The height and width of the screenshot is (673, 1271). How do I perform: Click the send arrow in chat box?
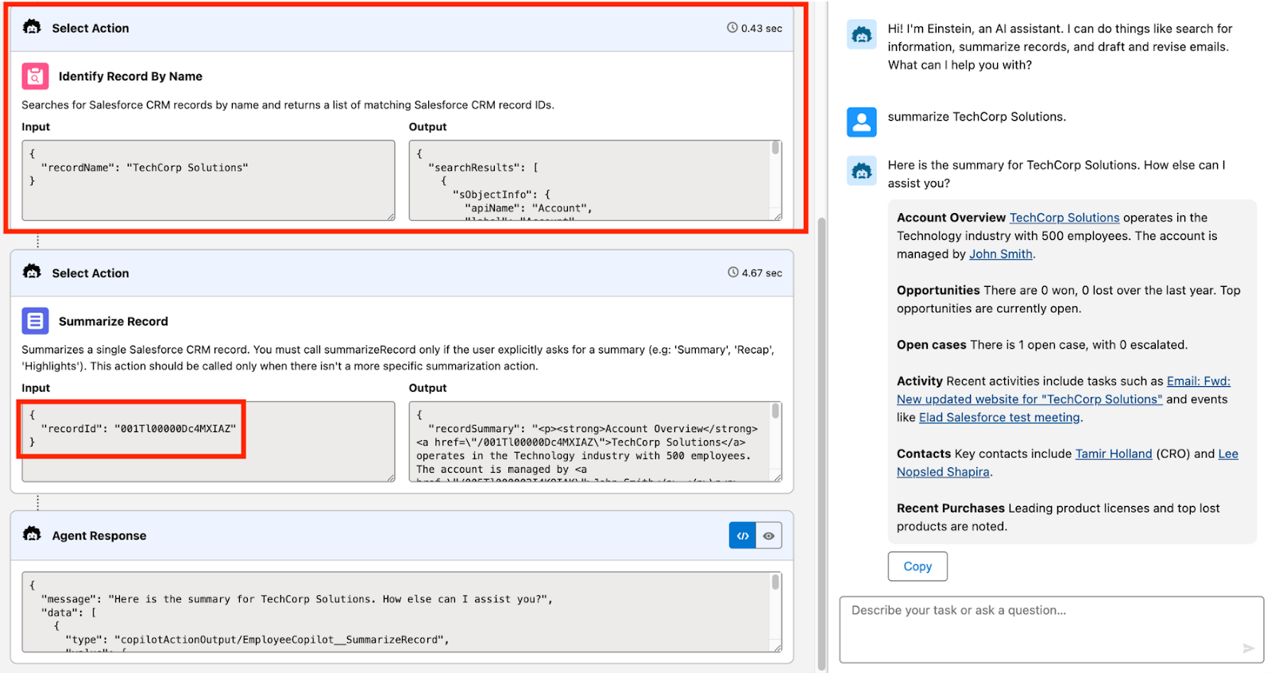tap(1249, 648)
